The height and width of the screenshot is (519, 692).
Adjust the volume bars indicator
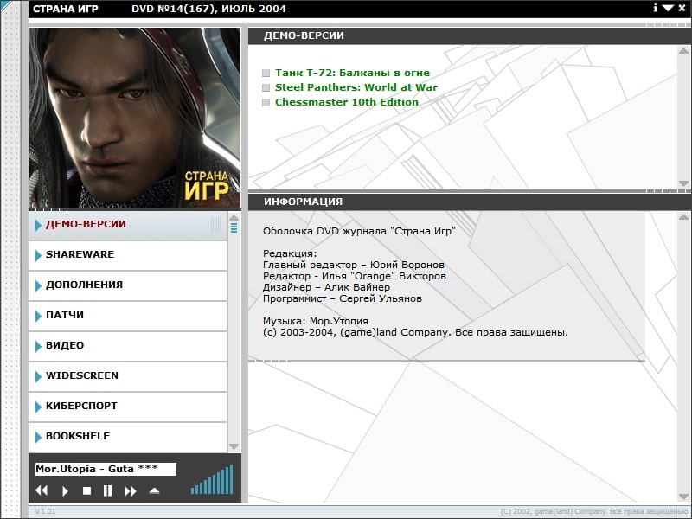[x=212, y=480]
